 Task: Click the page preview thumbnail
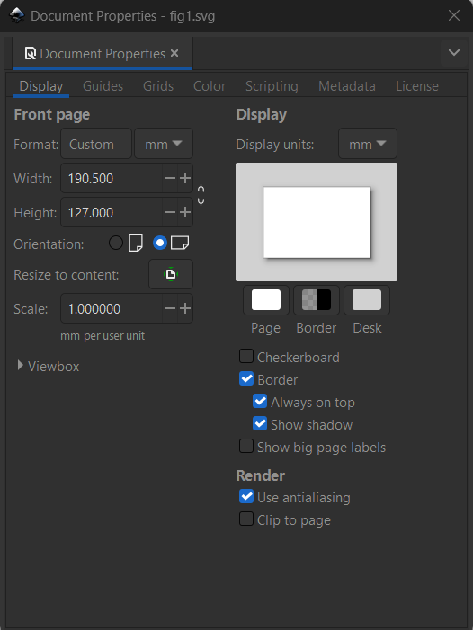click(x=317, y=222)
